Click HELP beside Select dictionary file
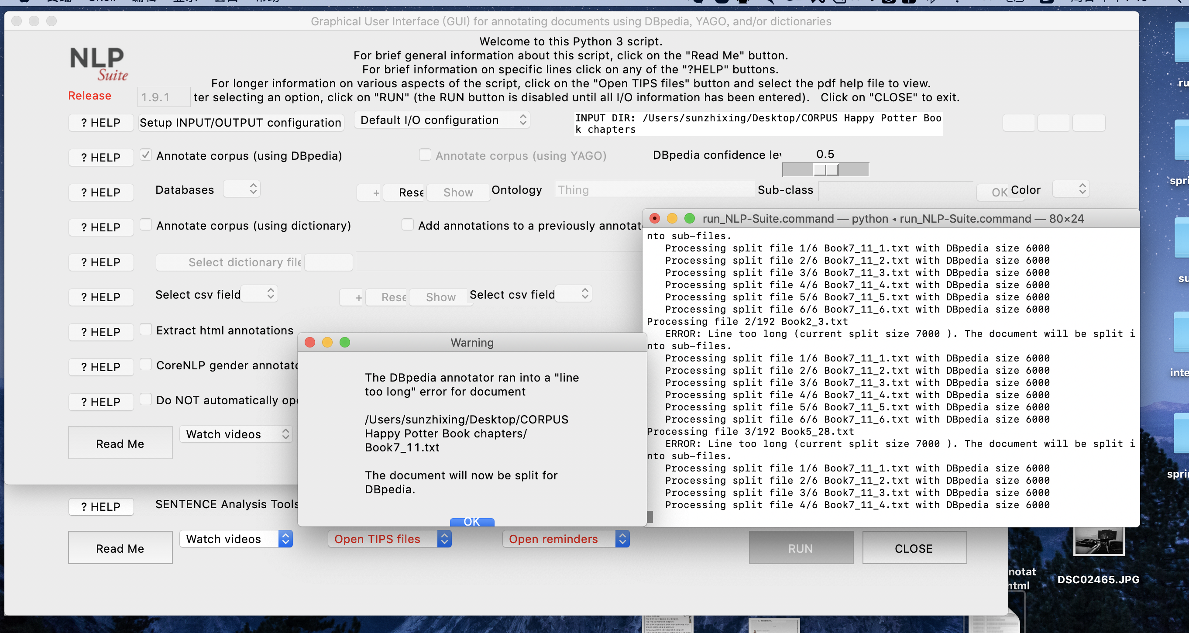This screenshot has height=633, width=1189. tap(101, 262)
